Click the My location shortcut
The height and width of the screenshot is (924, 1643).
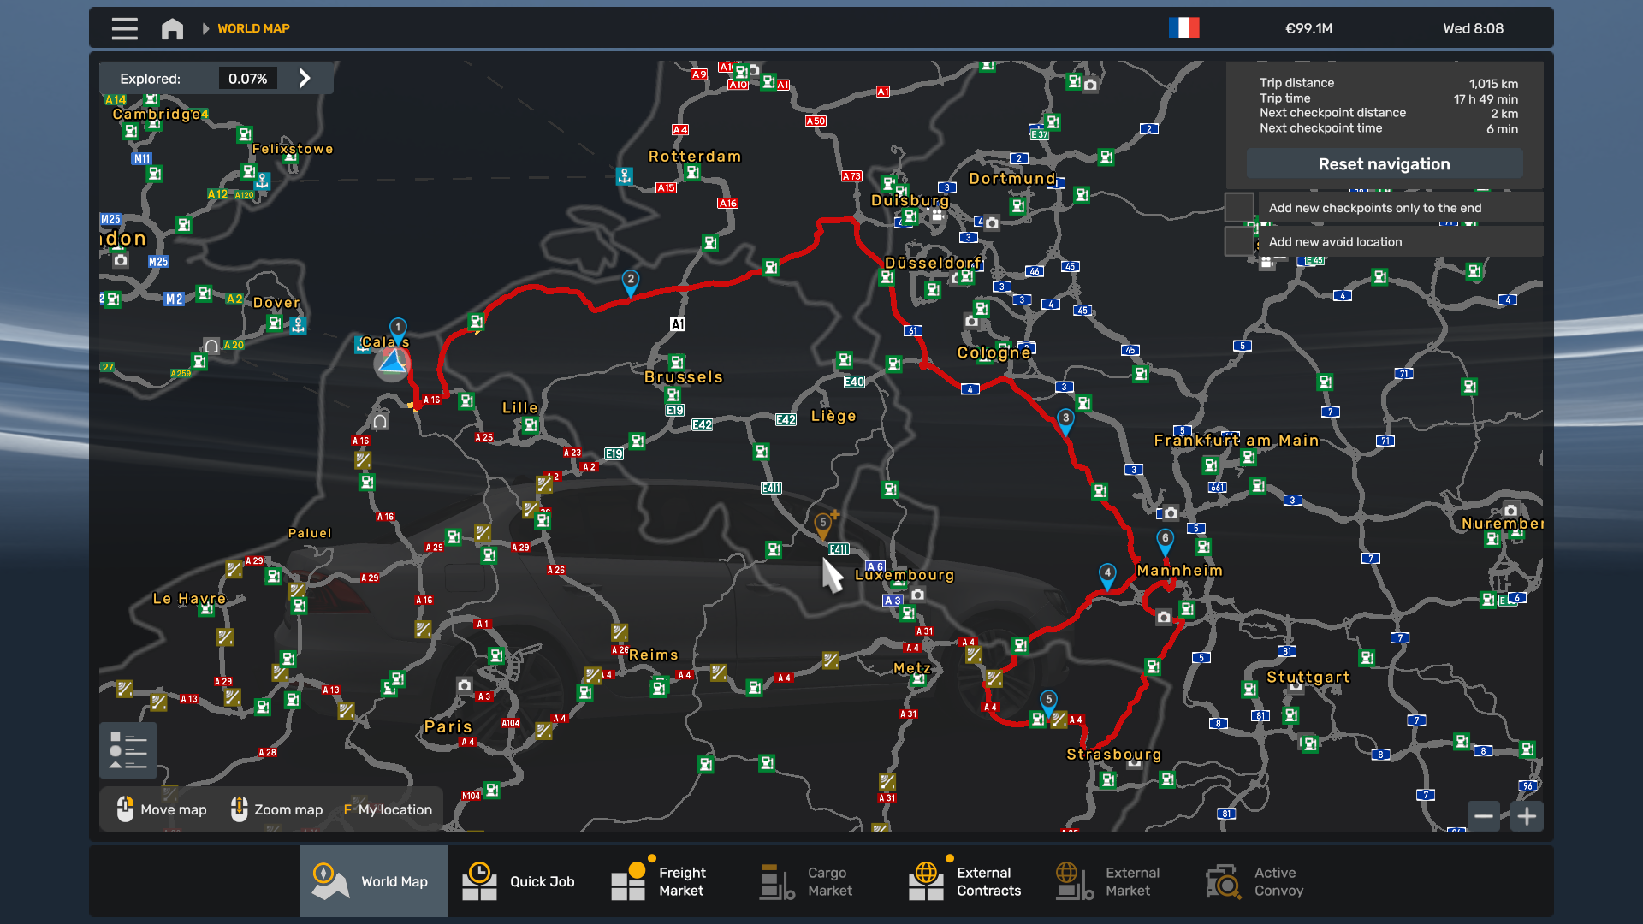(388, 809)
